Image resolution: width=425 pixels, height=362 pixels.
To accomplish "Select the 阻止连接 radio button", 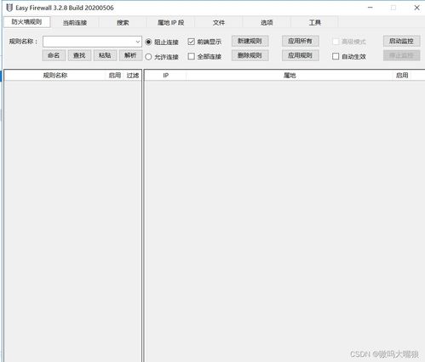I will (148, 42).
